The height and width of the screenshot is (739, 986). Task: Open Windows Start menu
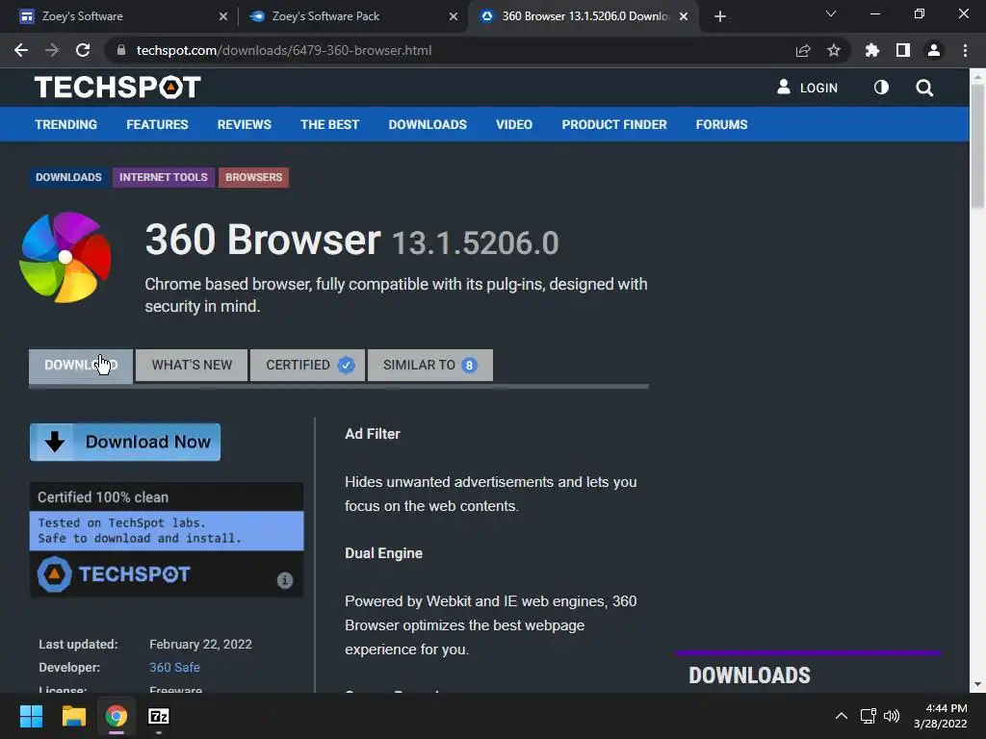point(31,716)
